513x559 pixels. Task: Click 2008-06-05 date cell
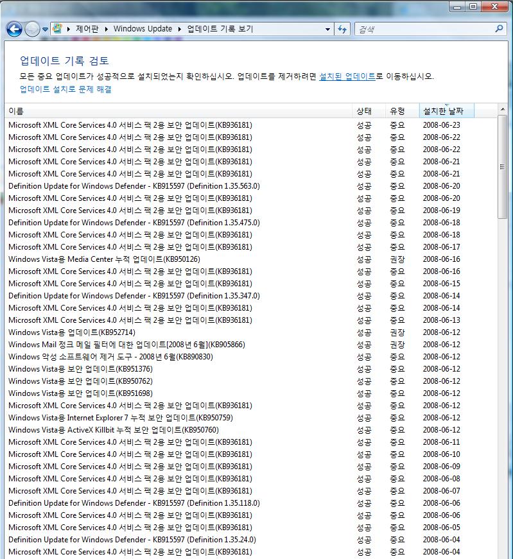[442, 528]
